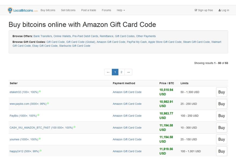The height and width of the screenshot is (162, 236).
Task: Open the Forums page
Action: (106, 10)
